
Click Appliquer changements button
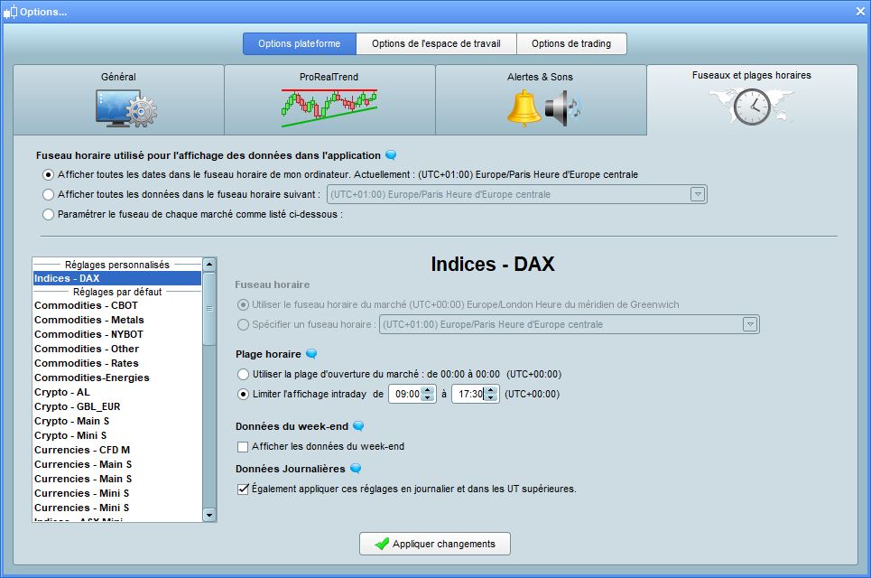click(435, 544)
